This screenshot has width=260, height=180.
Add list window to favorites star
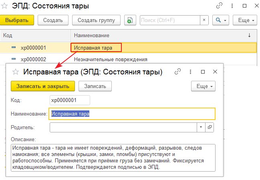4,6
